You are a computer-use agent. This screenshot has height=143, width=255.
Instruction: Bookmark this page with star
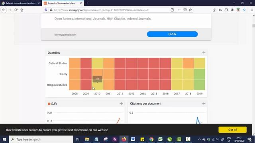(190, 10)
